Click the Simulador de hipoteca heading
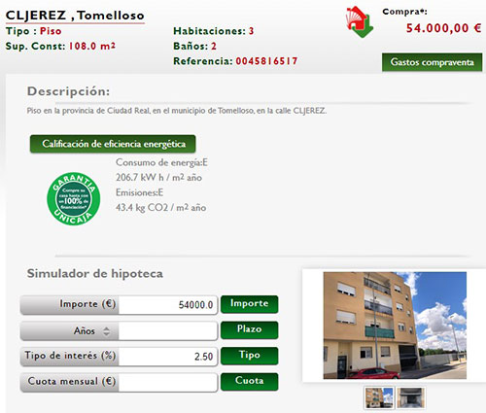This screenshot has width=486, height=413. coord(95,273)
